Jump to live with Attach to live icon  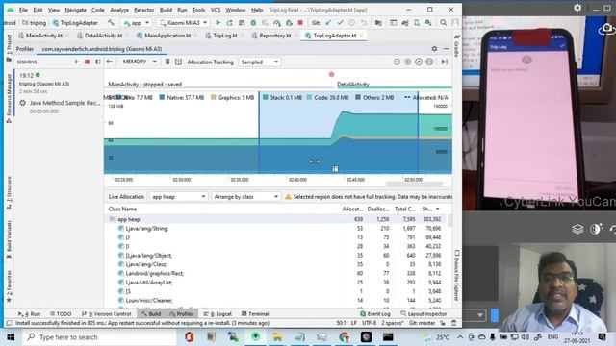(445, 62)
